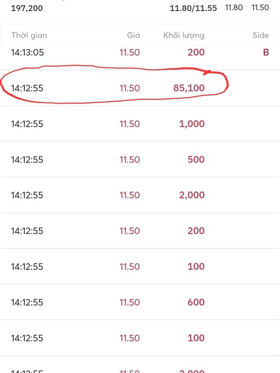Tap the timestamp of the 1,000 trade
280x373 pixels.
(x=27, y=124)
